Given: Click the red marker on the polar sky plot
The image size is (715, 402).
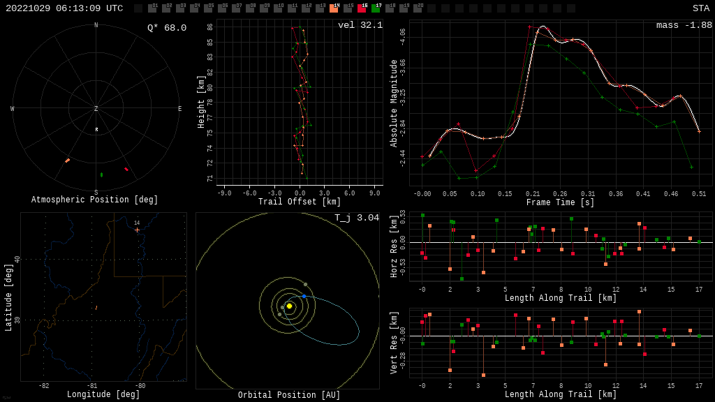Looking at the screenshot, I should (126, 170).
